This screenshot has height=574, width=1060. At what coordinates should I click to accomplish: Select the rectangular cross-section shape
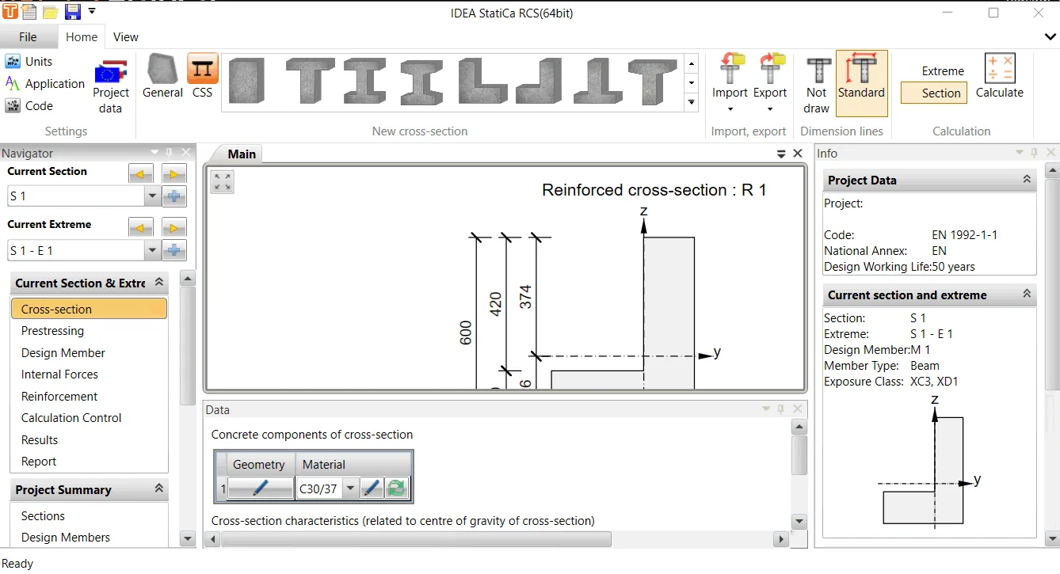(246, 82)
